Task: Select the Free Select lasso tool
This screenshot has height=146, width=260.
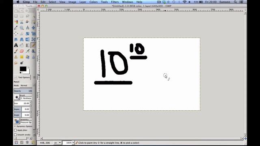Action: pos(28,16)
